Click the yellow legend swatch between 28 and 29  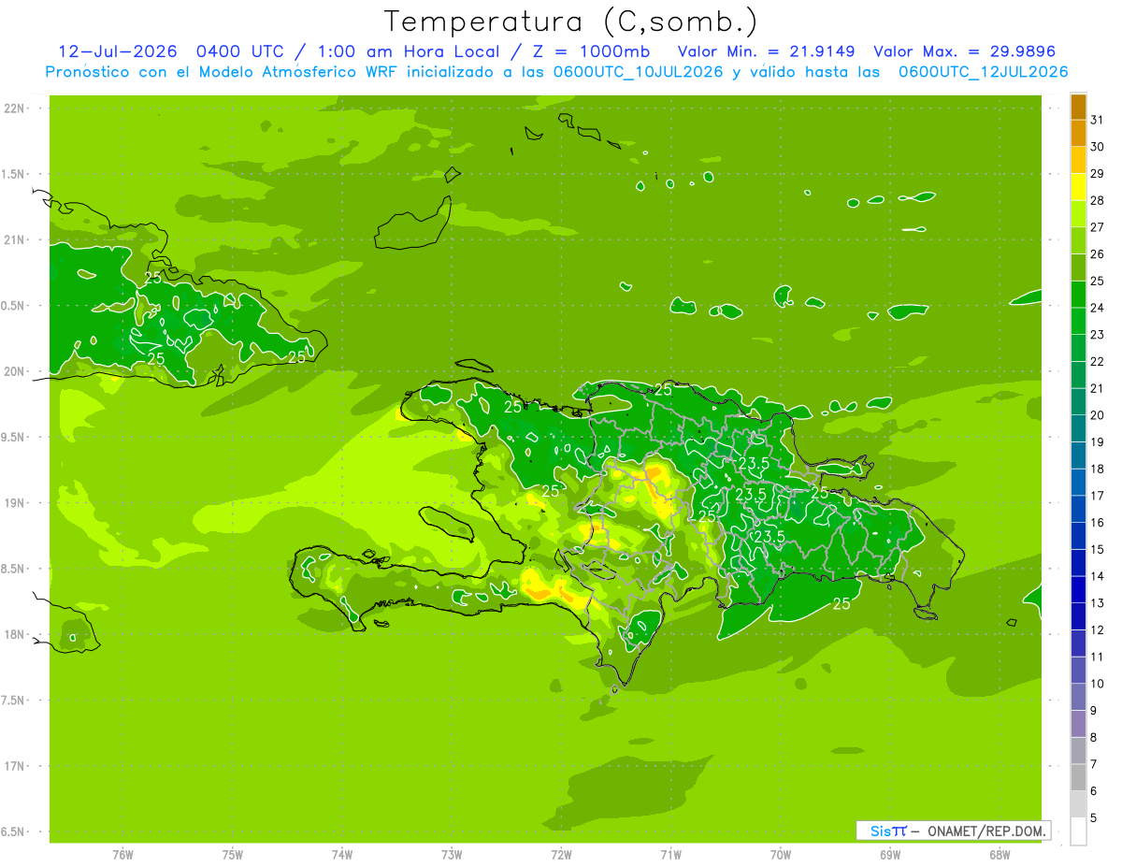[1078, 187]
